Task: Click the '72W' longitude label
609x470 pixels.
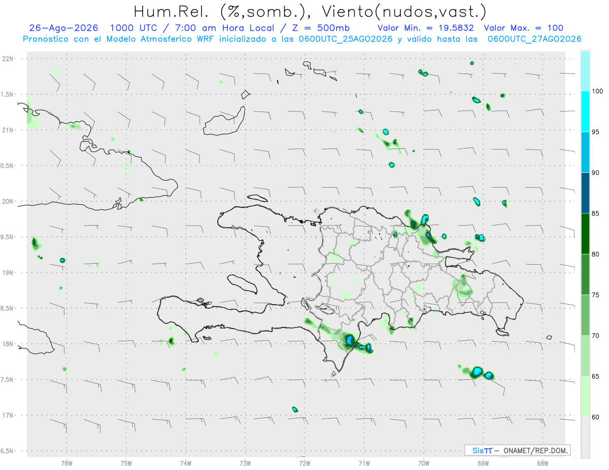Action: 304,463
